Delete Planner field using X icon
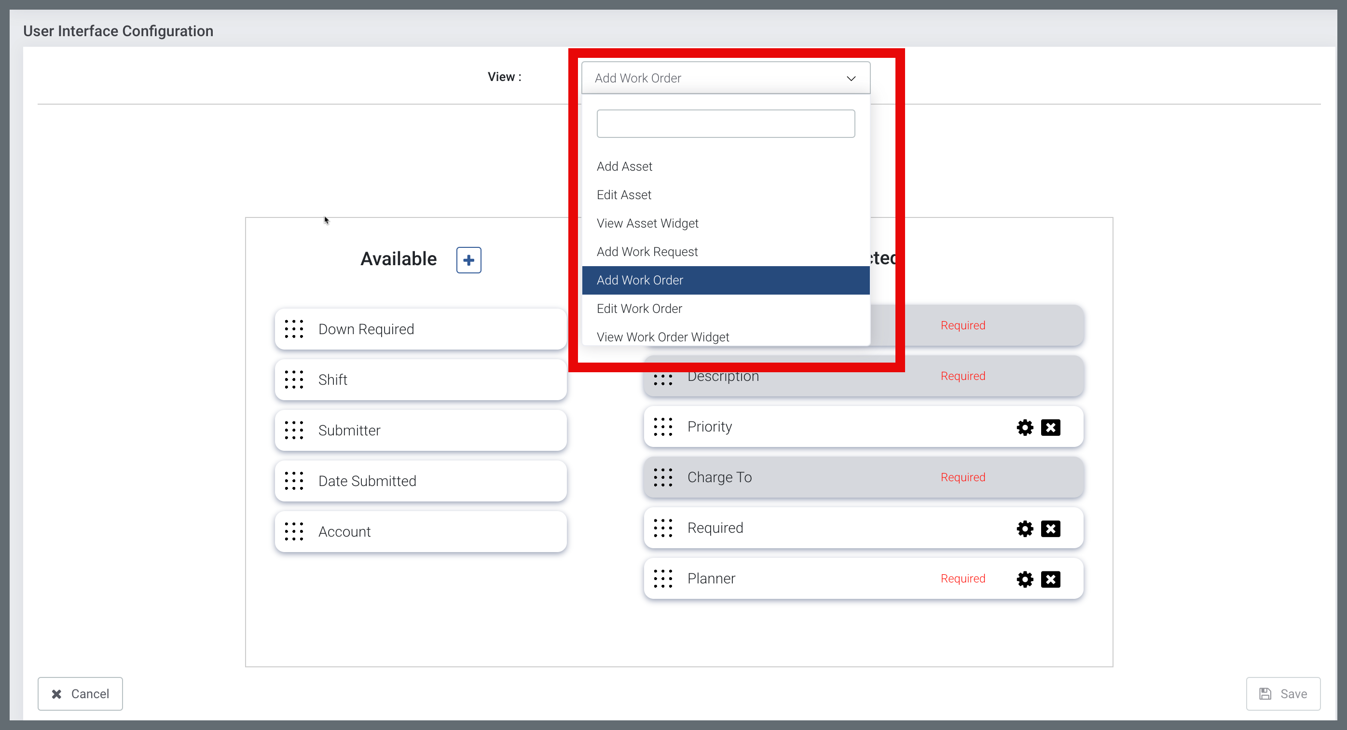The width and height of the screenshot is (1347, 730). [1050, 580]
